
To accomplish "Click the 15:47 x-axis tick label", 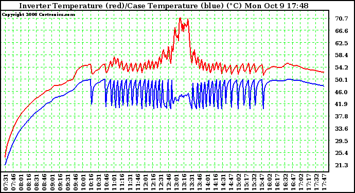I will [262, 182].
